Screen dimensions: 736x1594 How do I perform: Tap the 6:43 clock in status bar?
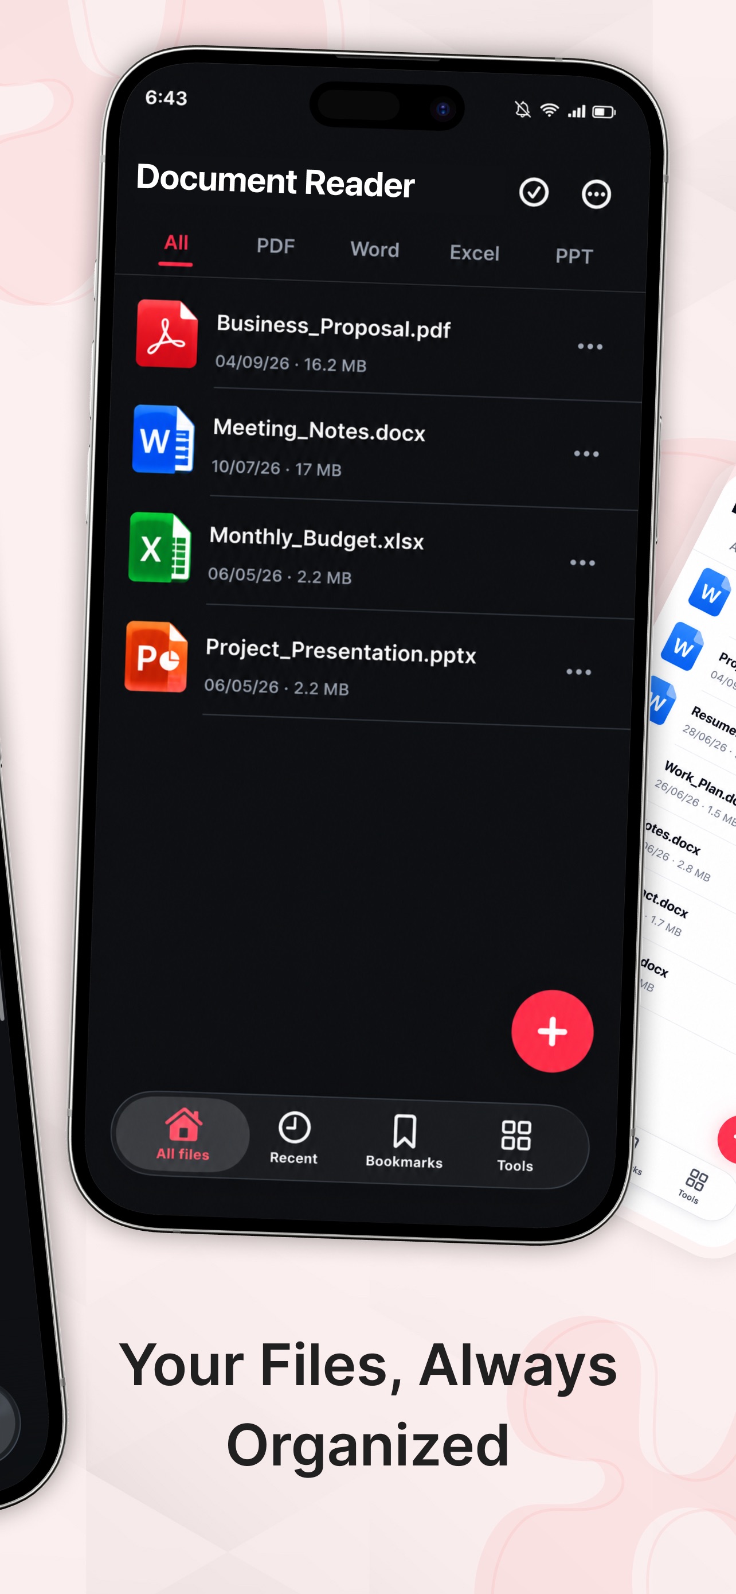[166, 97]
